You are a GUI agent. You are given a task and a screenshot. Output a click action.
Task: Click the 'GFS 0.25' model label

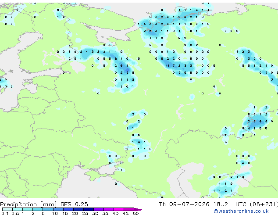click(x=74, y=204)
